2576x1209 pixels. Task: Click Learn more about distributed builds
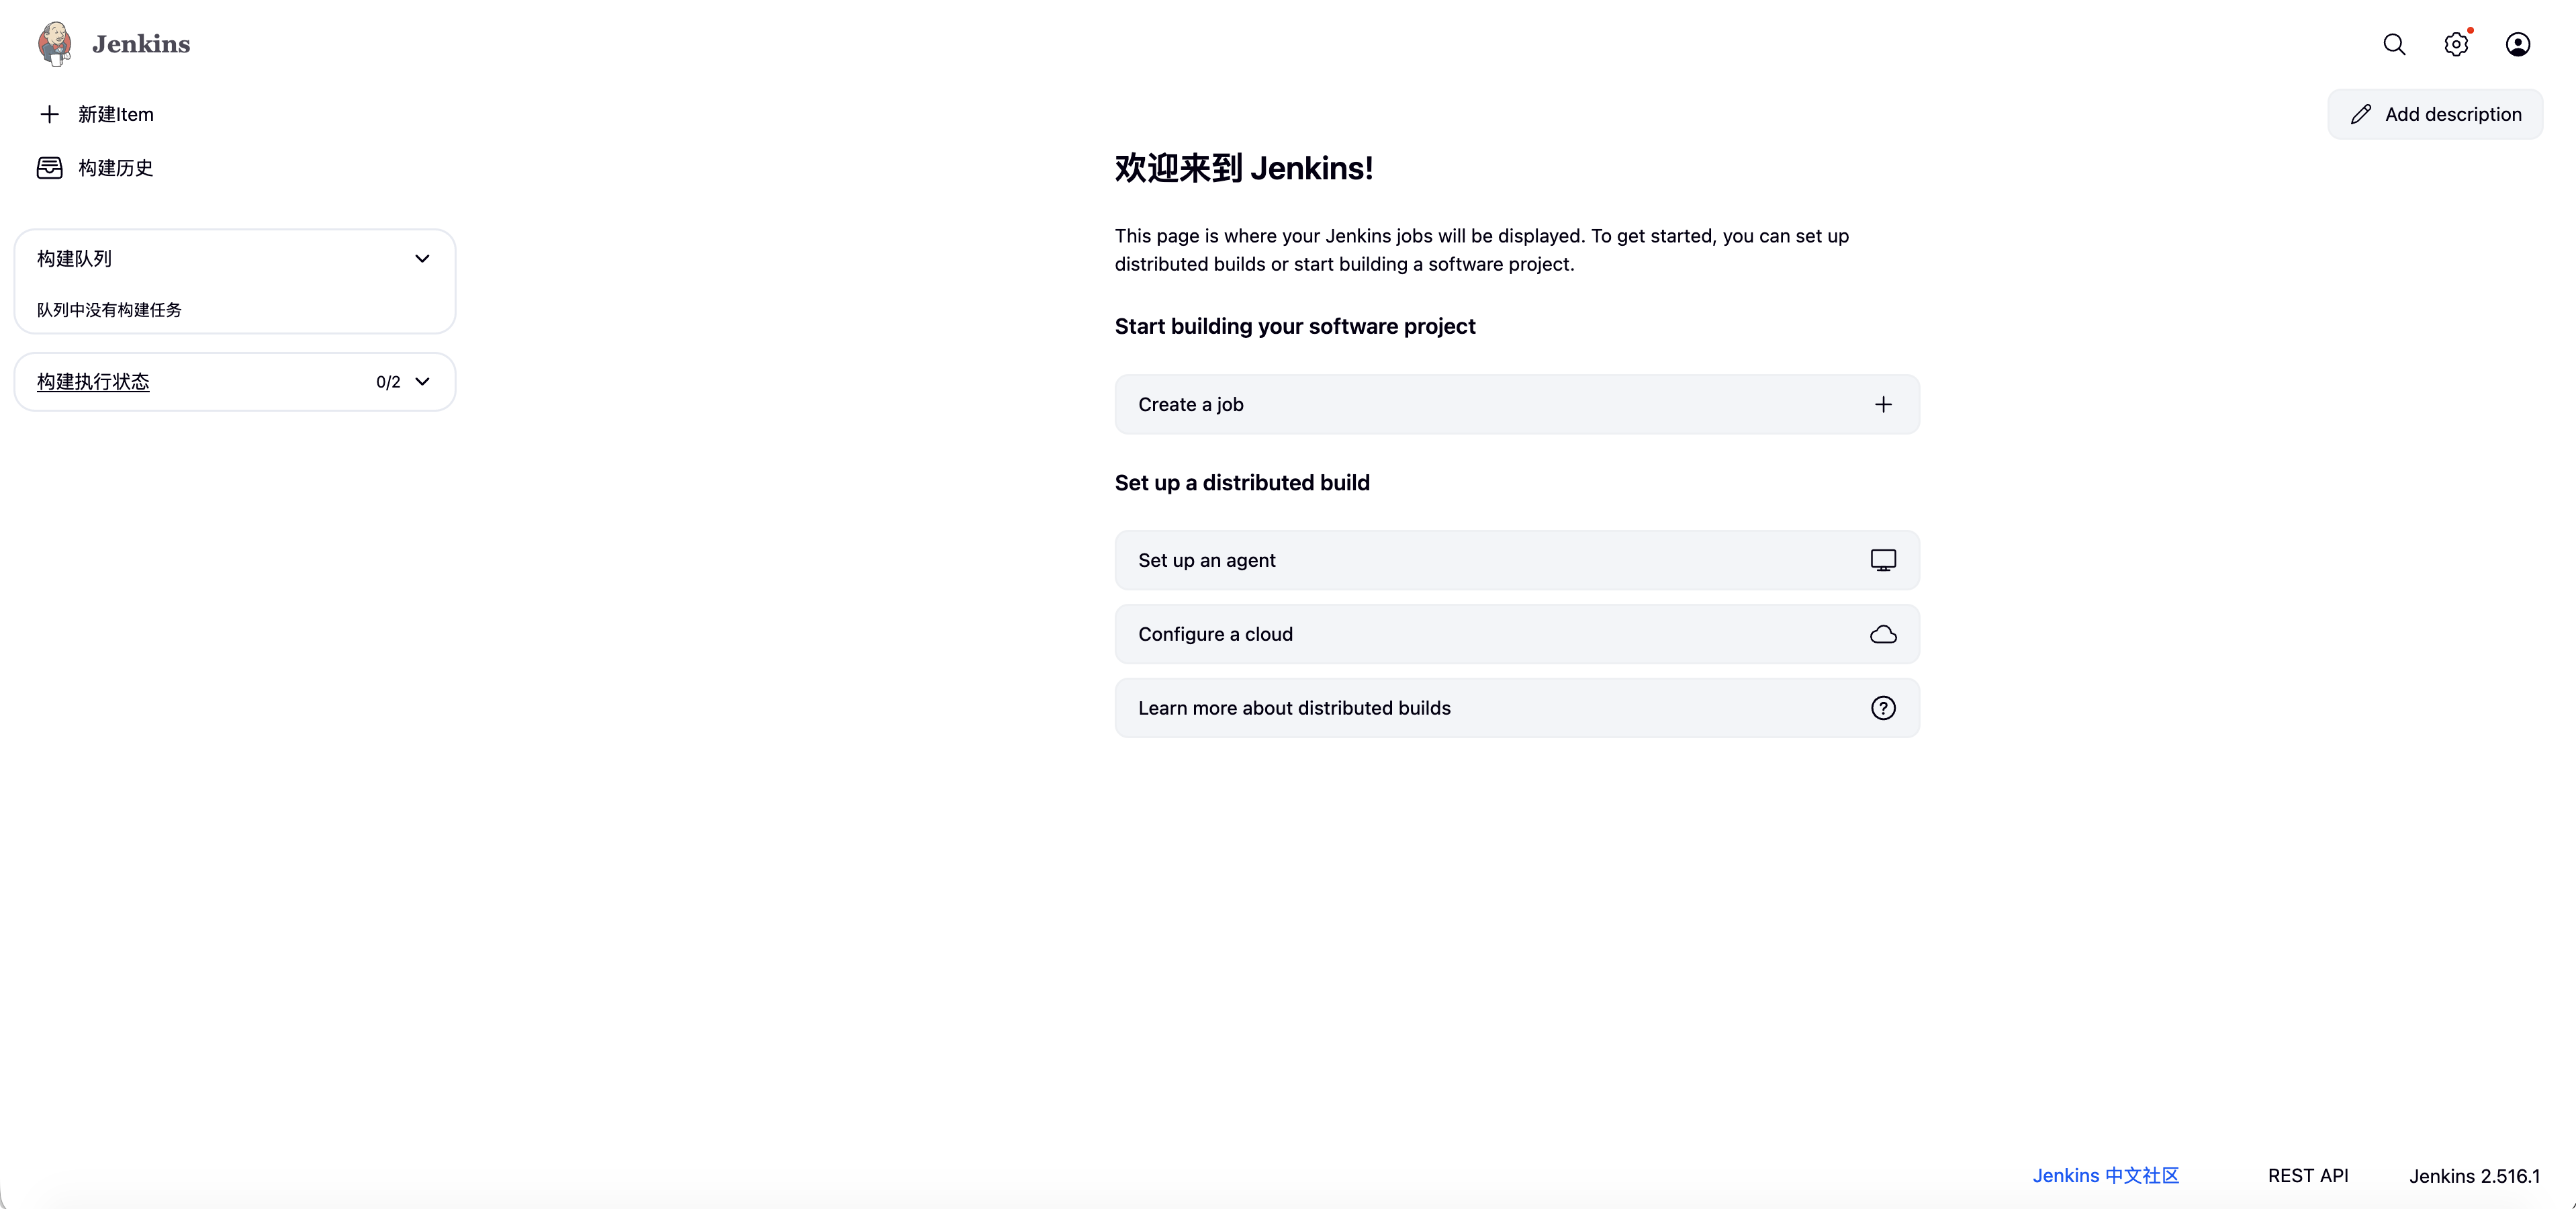pos(1517,708)
